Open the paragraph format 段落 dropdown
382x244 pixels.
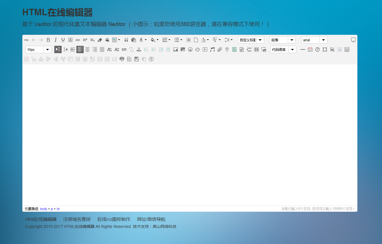point(283,40)
